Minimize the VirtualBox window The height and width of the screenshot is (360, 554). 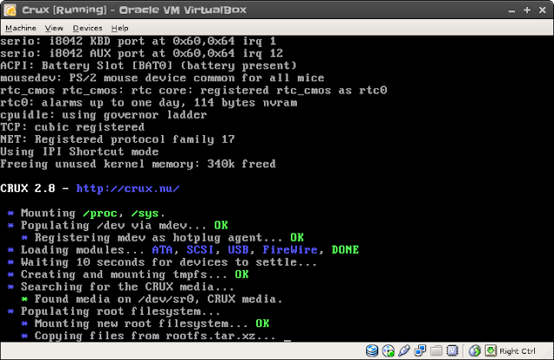[x=512, y=10]
